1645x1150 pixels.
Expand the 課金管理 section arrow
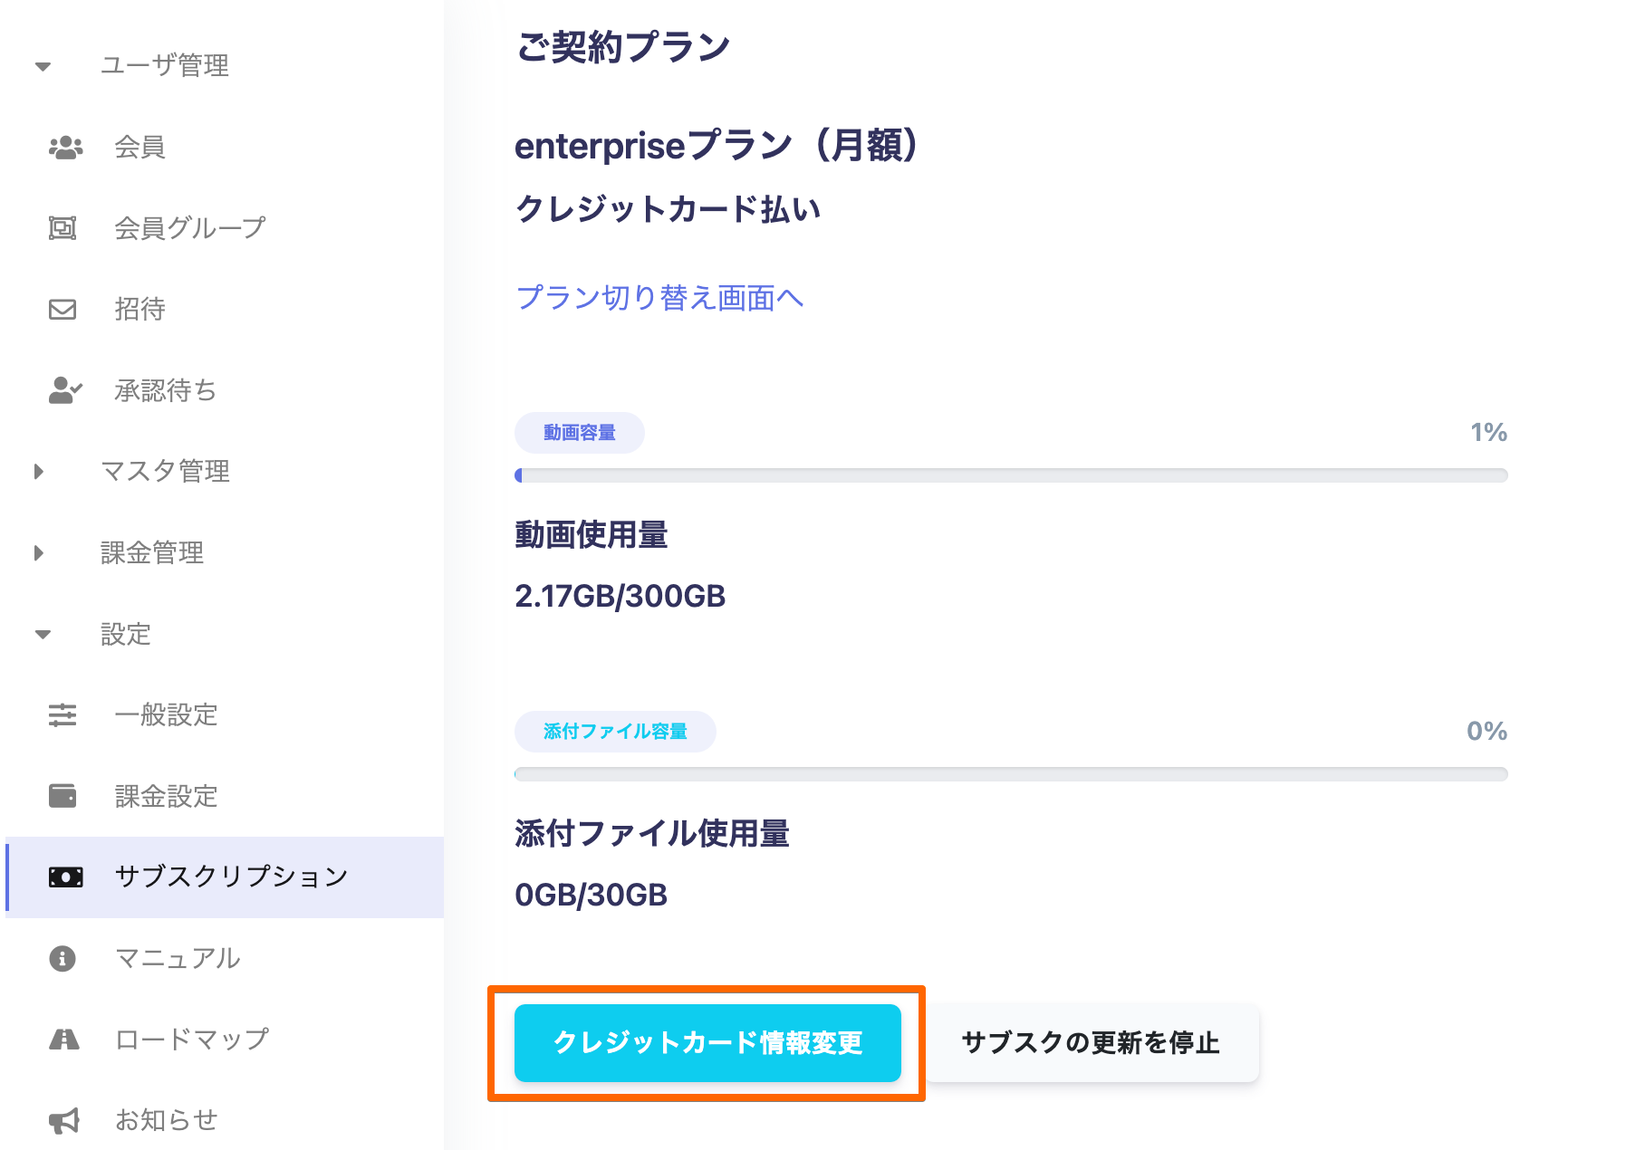pyautogui.click(x=39, y=552)
